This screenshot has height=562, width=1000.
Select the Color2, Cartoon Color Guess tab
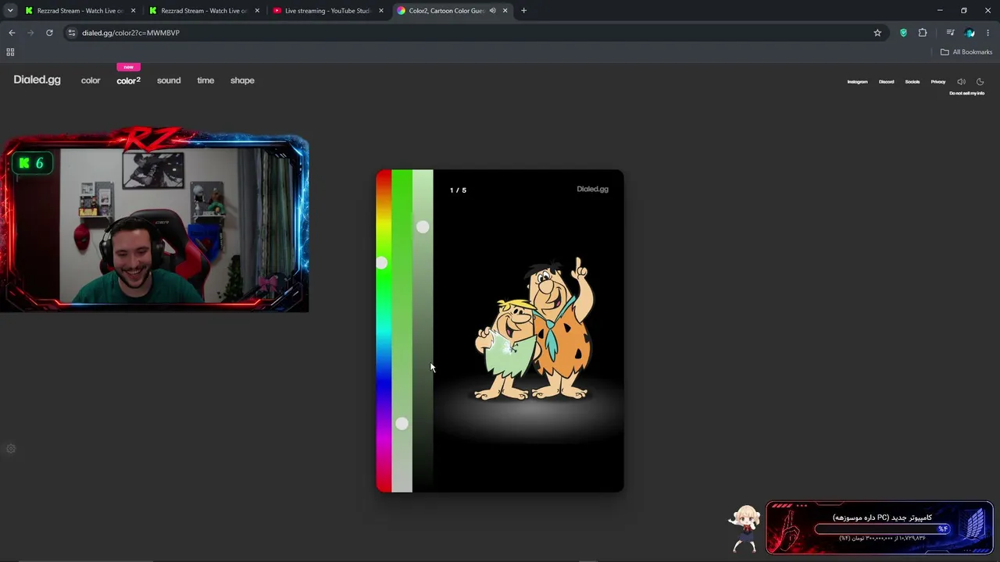tap(448, 11)
